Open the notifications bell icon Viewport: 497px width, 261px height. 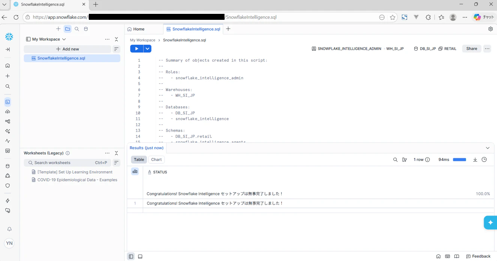(x=9, y=229)
